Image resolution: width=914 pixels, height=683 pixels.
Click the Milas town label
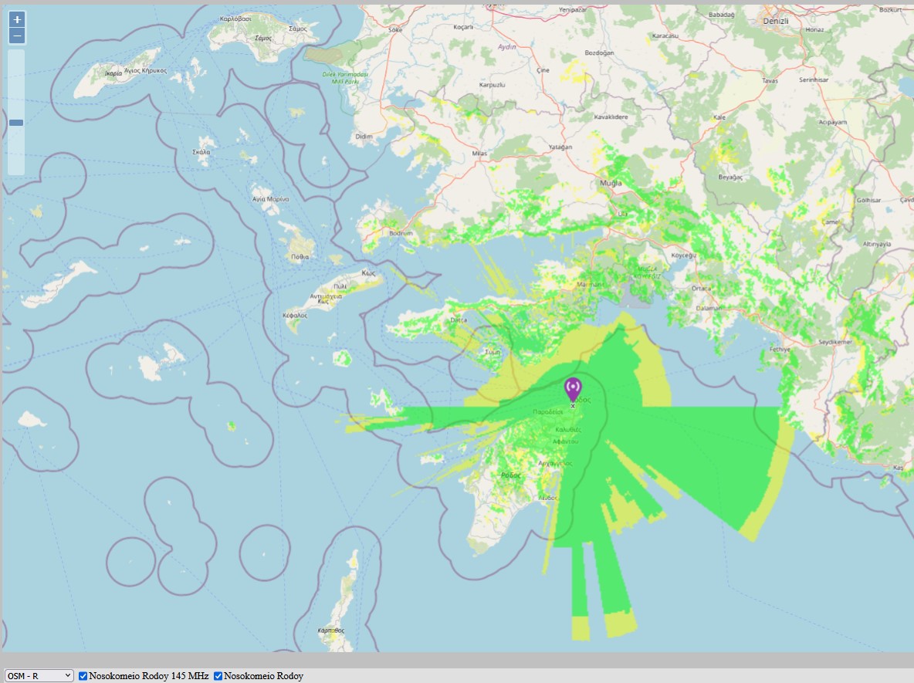(479, 154)
